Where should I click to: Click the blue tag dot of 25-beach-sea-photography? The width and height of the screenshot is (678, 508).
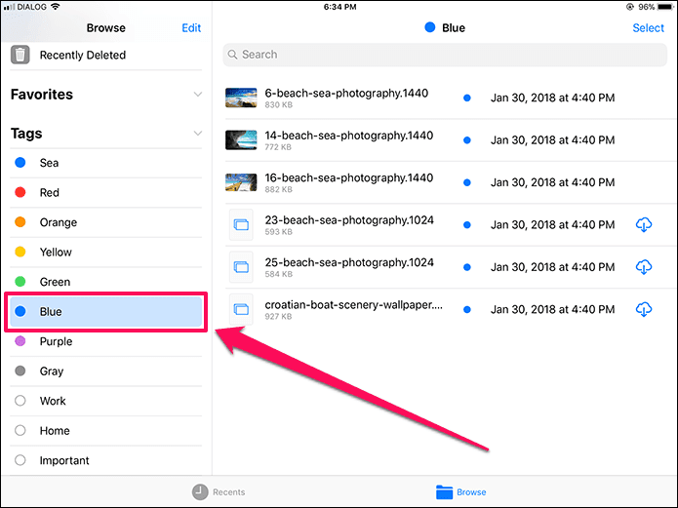click(x=467, y=267)
